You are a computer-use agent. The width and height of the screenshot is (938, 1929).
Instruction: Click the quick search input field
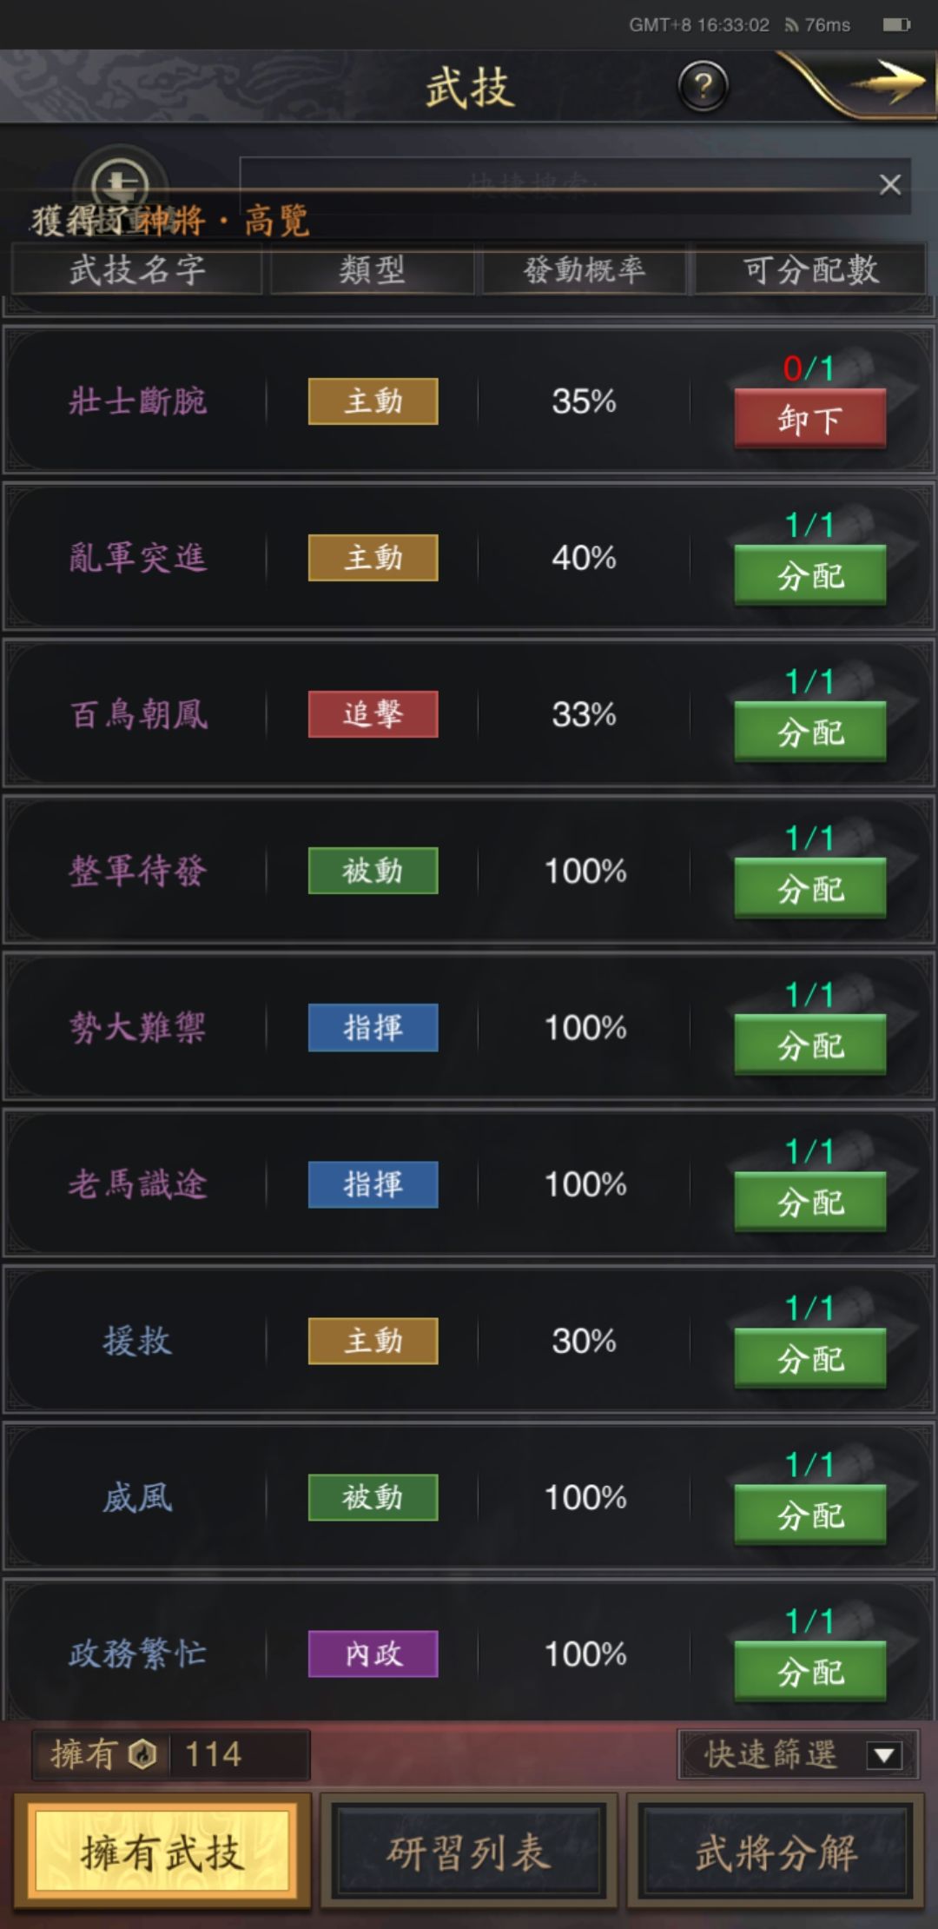[556, 184]
